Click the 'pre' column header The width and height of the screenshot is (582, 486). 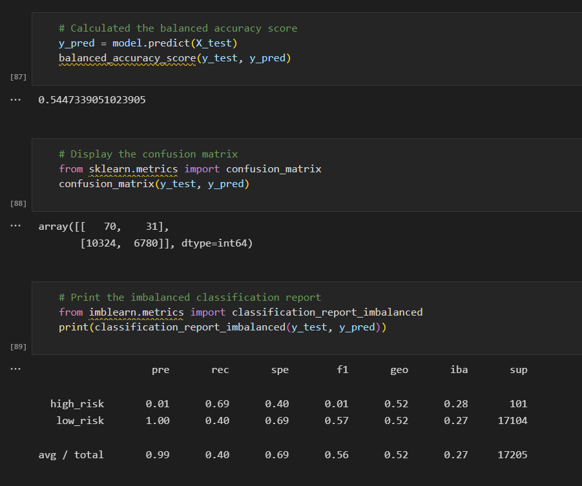[161, 370]
